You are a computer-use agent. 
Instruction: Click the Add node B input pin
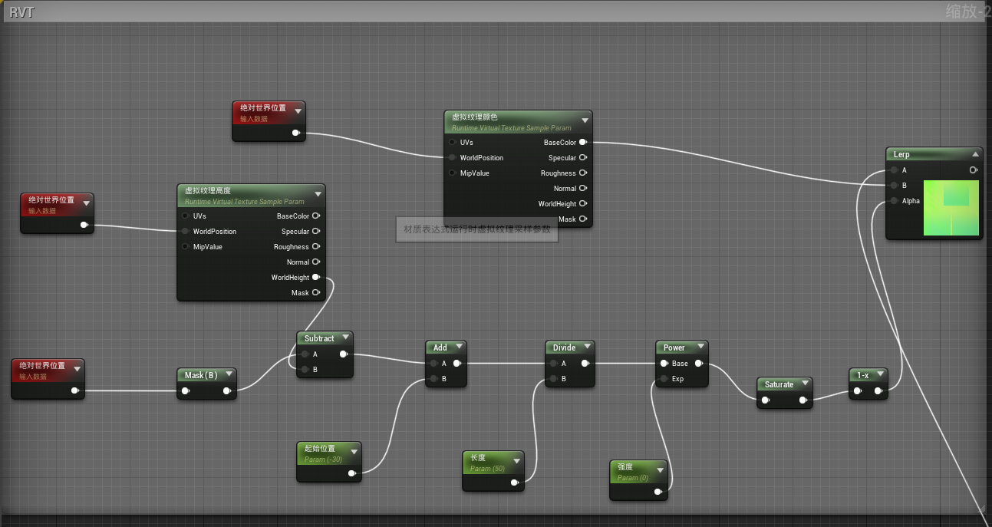pos(434,378)
